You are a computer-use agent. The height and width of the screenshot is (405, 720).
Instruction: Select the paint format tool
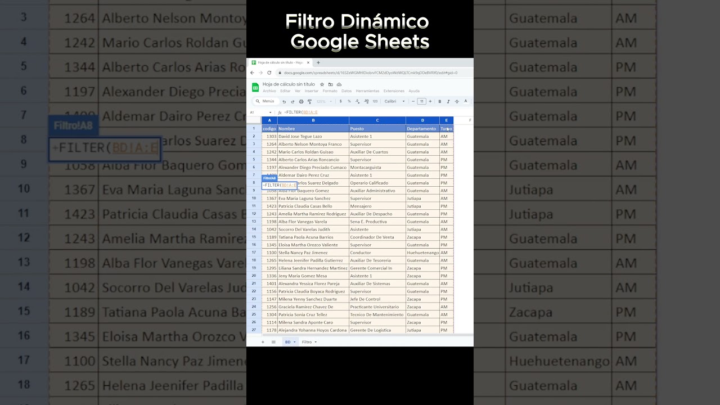[x=309, y=101]
